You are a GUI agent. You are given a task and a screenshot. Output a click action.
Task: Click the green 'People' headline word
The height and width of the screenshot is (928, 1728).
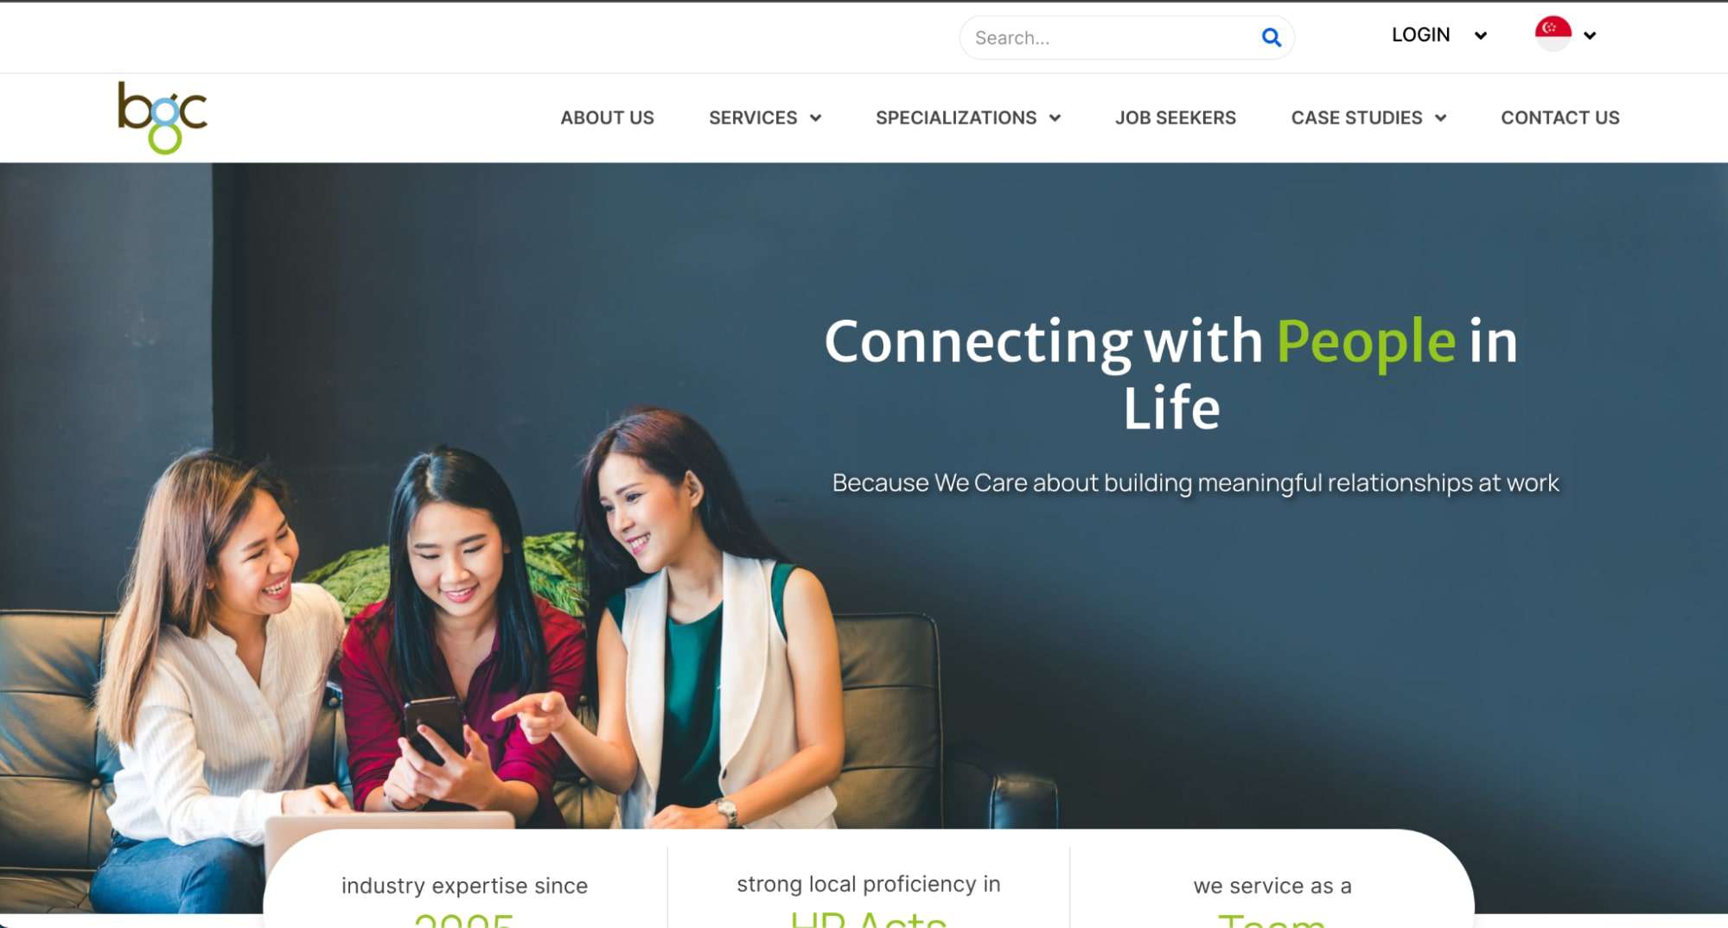point(1366,341)
